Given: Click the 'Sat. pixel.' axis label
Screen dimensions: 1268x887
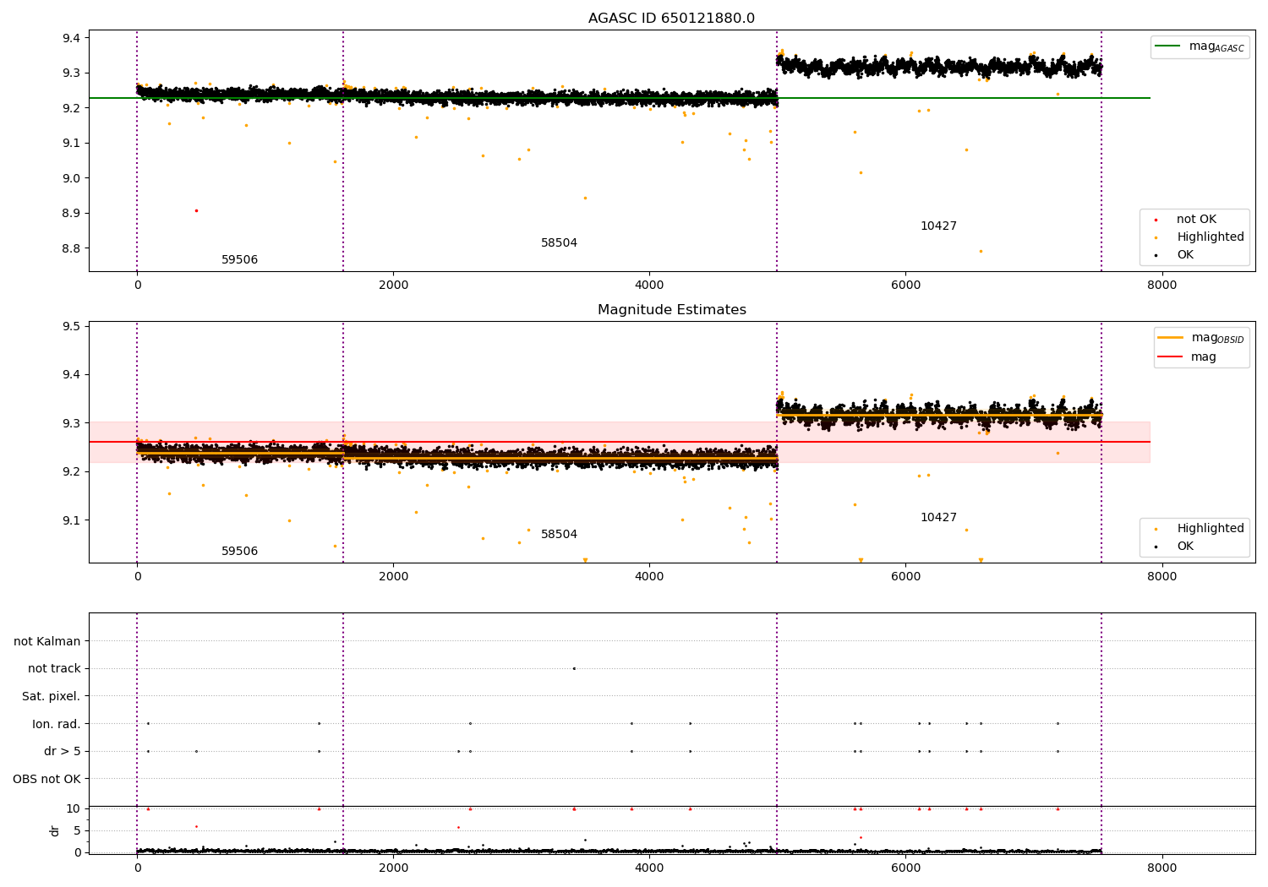Looking at the screenshot, I should coord(51,697).
